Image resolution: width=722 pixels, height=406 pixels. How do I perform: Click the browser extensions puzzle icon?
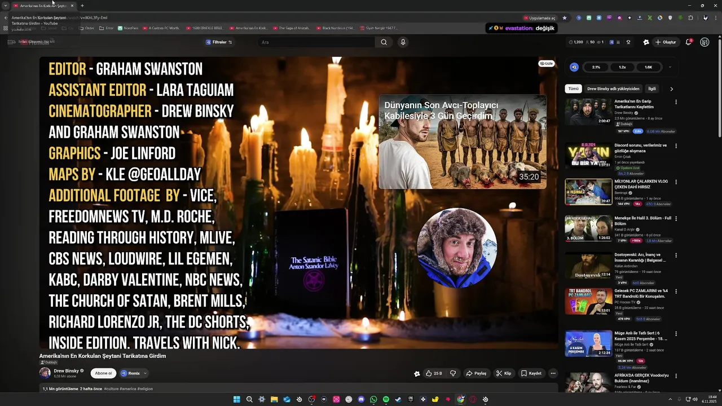coord(690,18)
